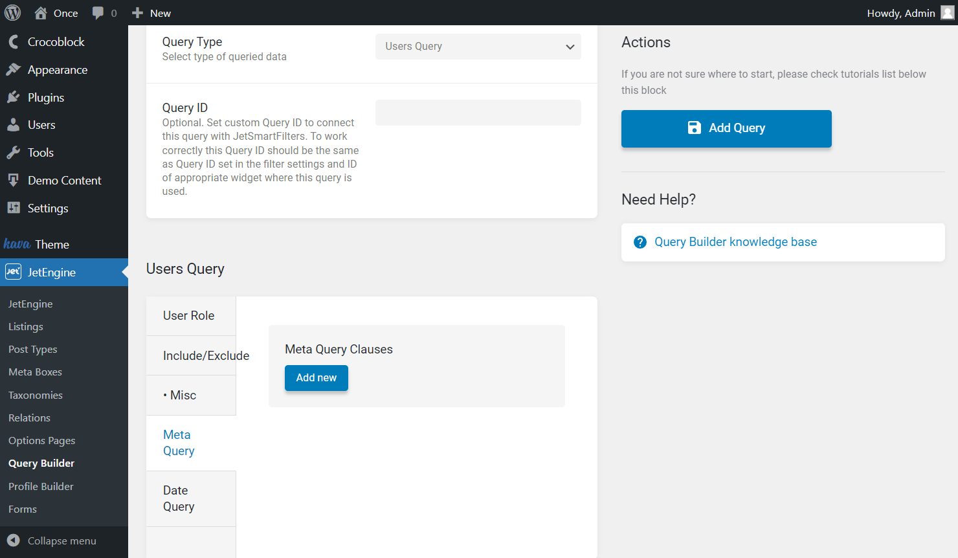
Task: Click Howdy, Admin account text
Action: point(901,13)
